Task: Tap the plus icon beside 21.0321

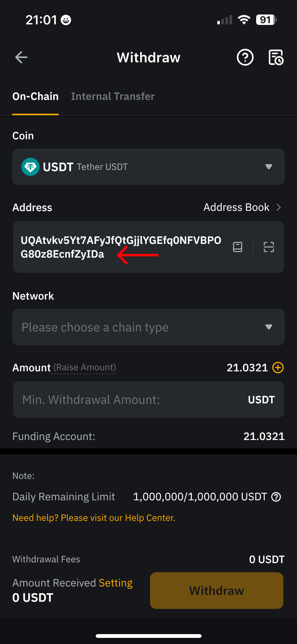Action: (x=278, y=368)
